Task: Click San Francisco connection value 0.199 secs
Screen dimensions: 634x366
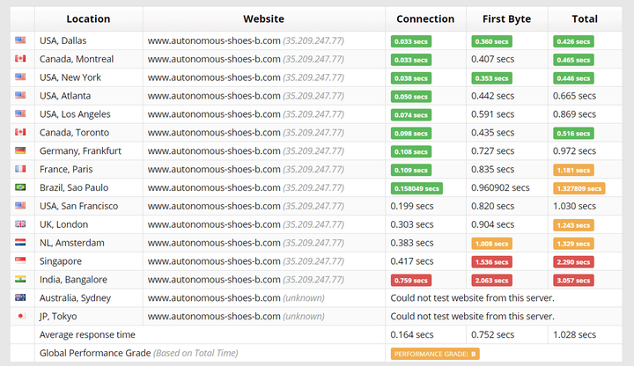Action: click(412, 206)
